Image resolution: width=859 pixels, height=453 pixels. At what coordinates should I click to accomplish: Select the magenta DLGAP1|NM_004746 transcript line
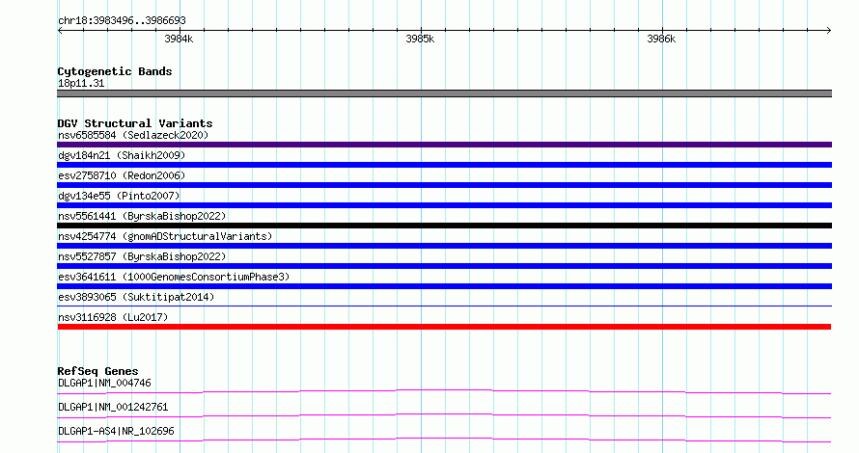444,391
